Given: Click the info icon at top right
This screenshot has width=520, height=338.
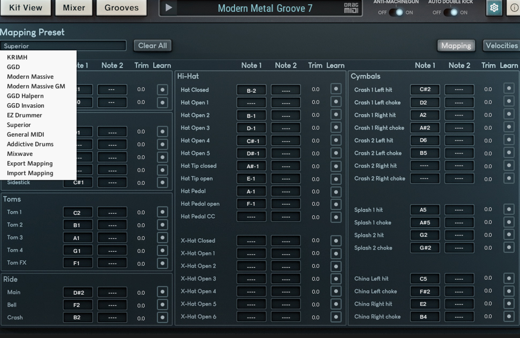Looking at the screenshot, I should click(x=514, y=8).
